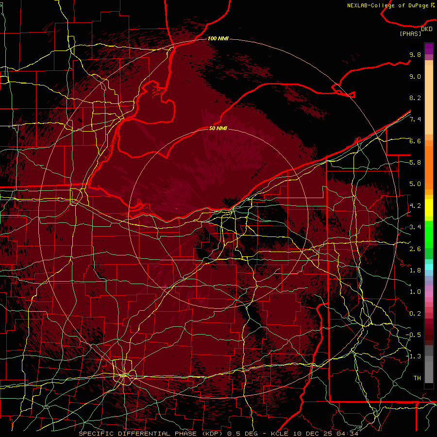Click the TH threshold label on the scale
The height and width of the screenshot is (437, 437).
click(x=417, y=378)
